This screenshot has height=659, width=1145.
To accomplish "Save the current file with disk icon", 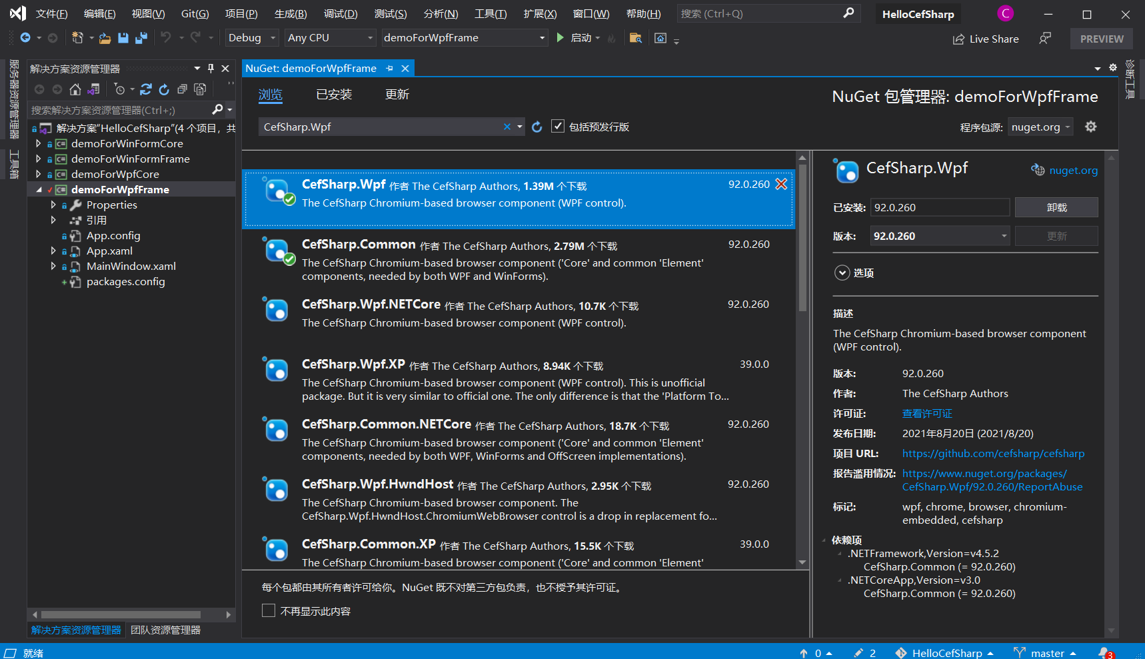I will tap(123, 38).
